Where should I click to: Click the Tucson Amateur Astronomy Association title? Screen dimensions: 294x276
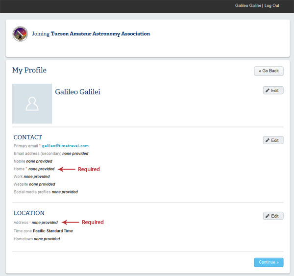click(100, 34)
